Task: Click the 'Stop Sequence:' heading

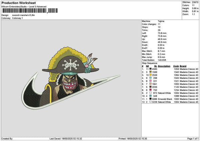Action: 150,63
